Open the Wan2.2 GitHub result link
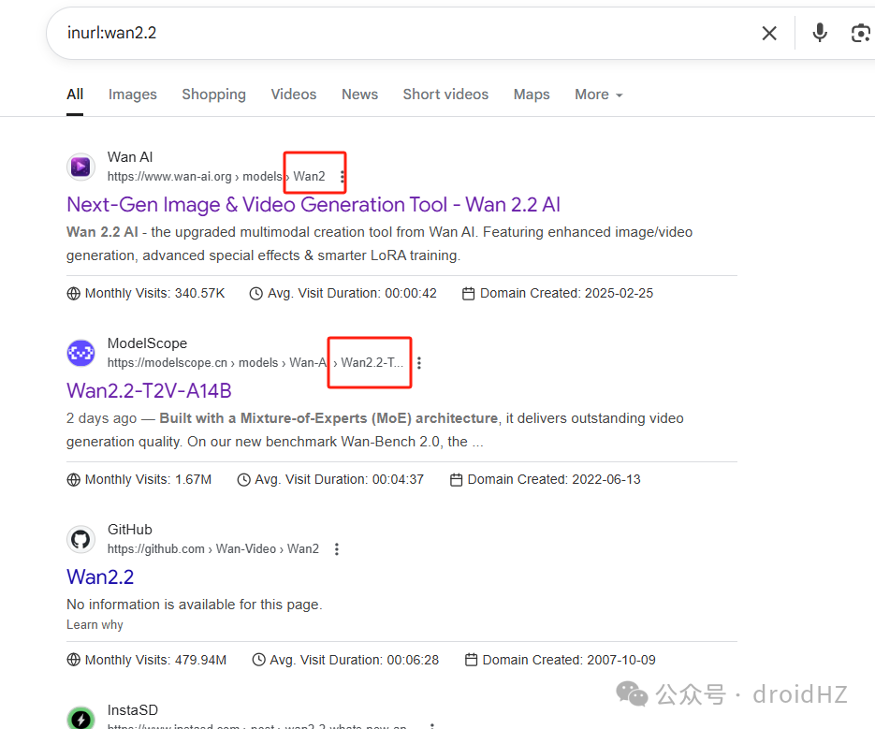Viewport: 875px width, 729px height. tap(100, 576)
